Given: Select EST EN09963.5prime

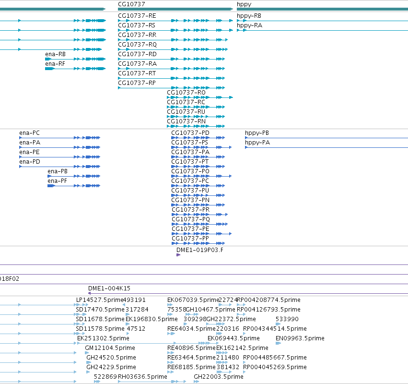Looking at the screenshot, I should 300,338.
